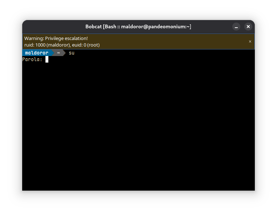This screenshot has width=277, height=215.
Task: Click the 'Warning: Privilege escalation!' message
Action: point(56,38)
